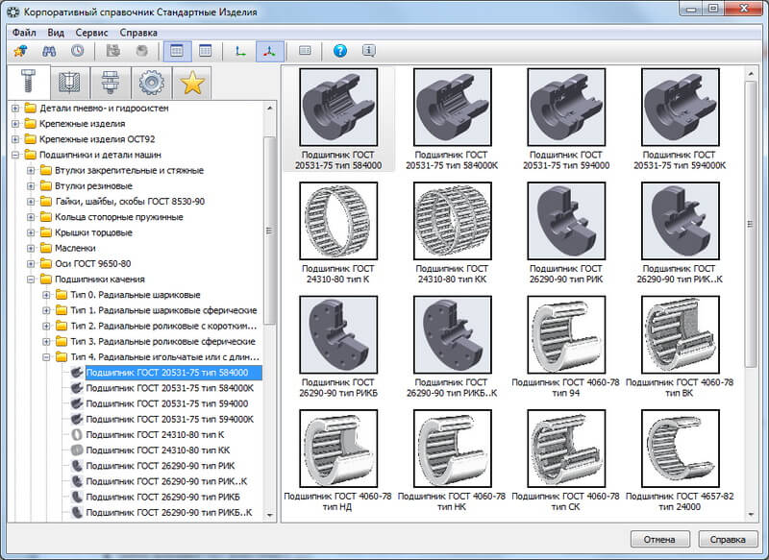Click the thumbnail panel scroll-up arrow
Viewport: 769px width, 560px height.
coord(751,74)
